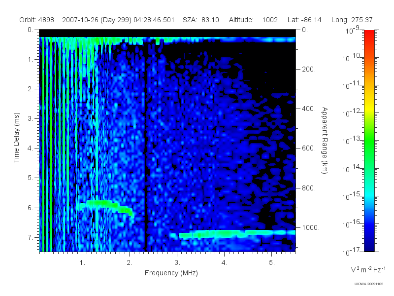Screen dimensions: 394x296
Task: Click the 'Apparent Range (km)' axis title
Action: [325, 141]
